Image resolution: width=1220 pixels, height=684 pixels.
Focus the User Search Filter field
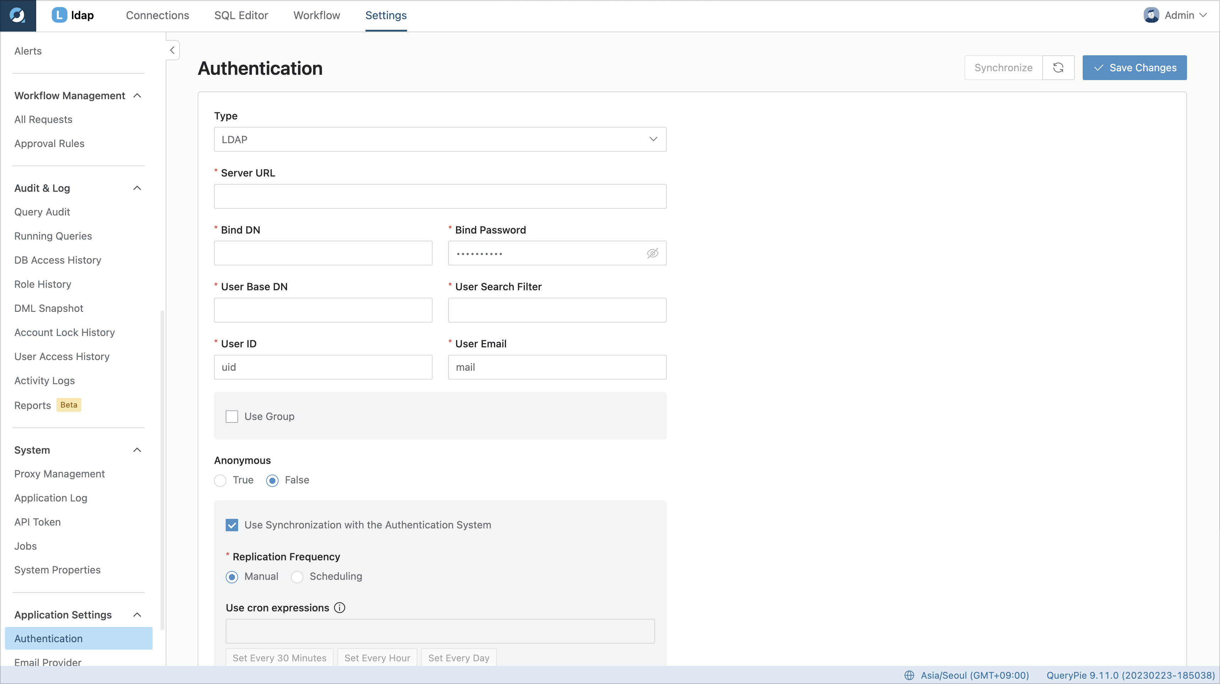pos(557,310)
